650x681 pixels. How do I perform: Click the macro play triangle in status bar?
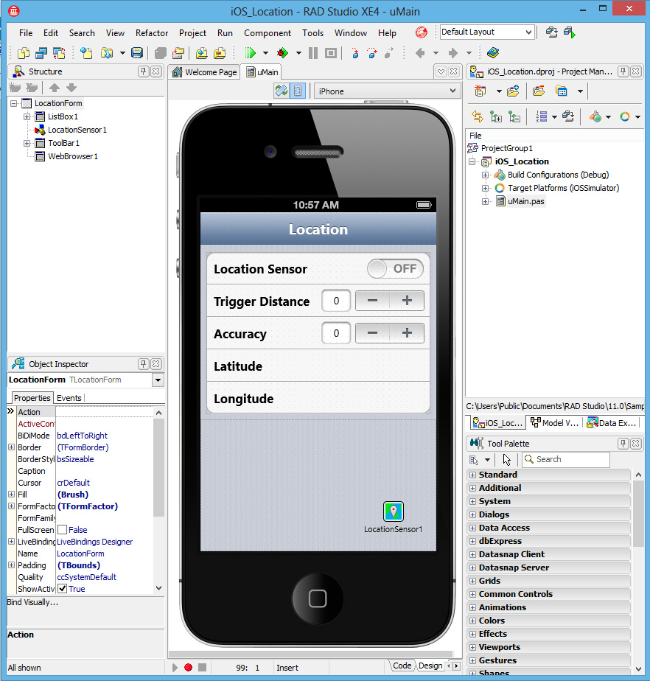pos(175,667)
